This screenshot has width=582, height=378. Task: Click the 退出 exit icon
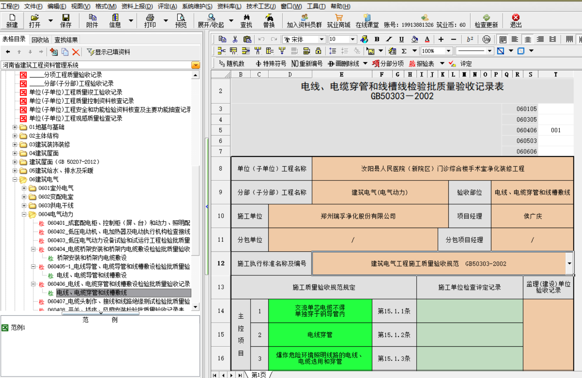coord(516,21)
